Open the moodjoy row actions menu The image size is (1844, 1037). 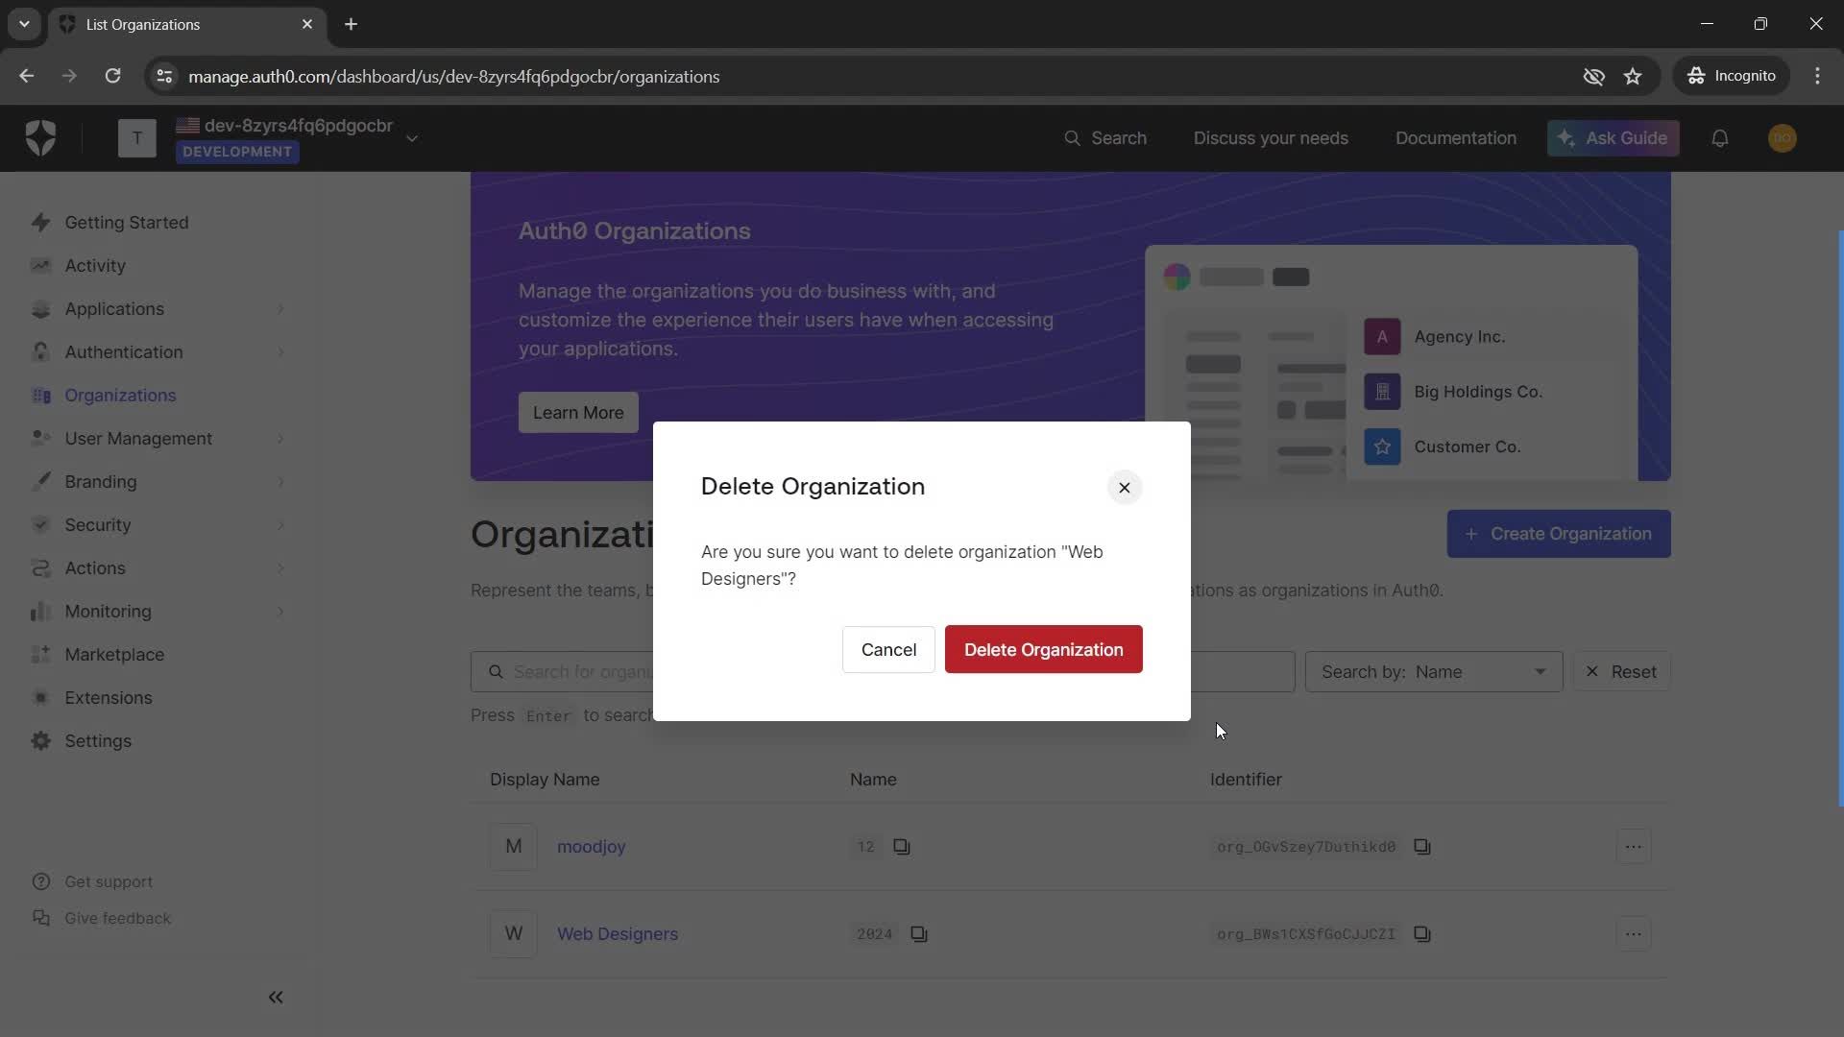[1634, 847]
